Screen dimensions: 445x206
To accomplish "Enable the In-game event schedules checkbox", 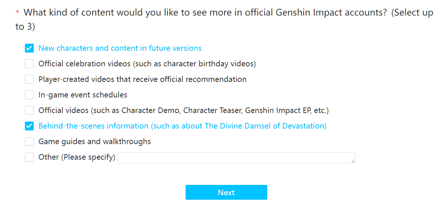I will 29,95.
